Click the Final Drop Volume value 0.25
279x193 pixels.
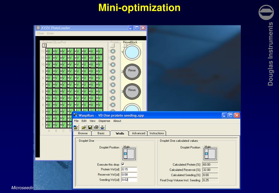click(x=210, y=180)
